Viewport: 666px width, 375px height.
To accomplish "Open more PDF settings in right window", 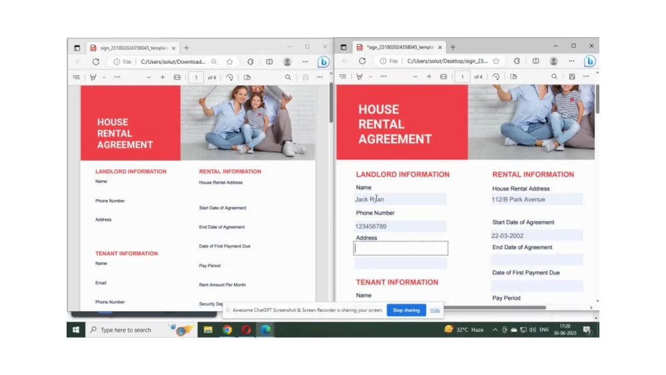I will [x=586, y=77].
